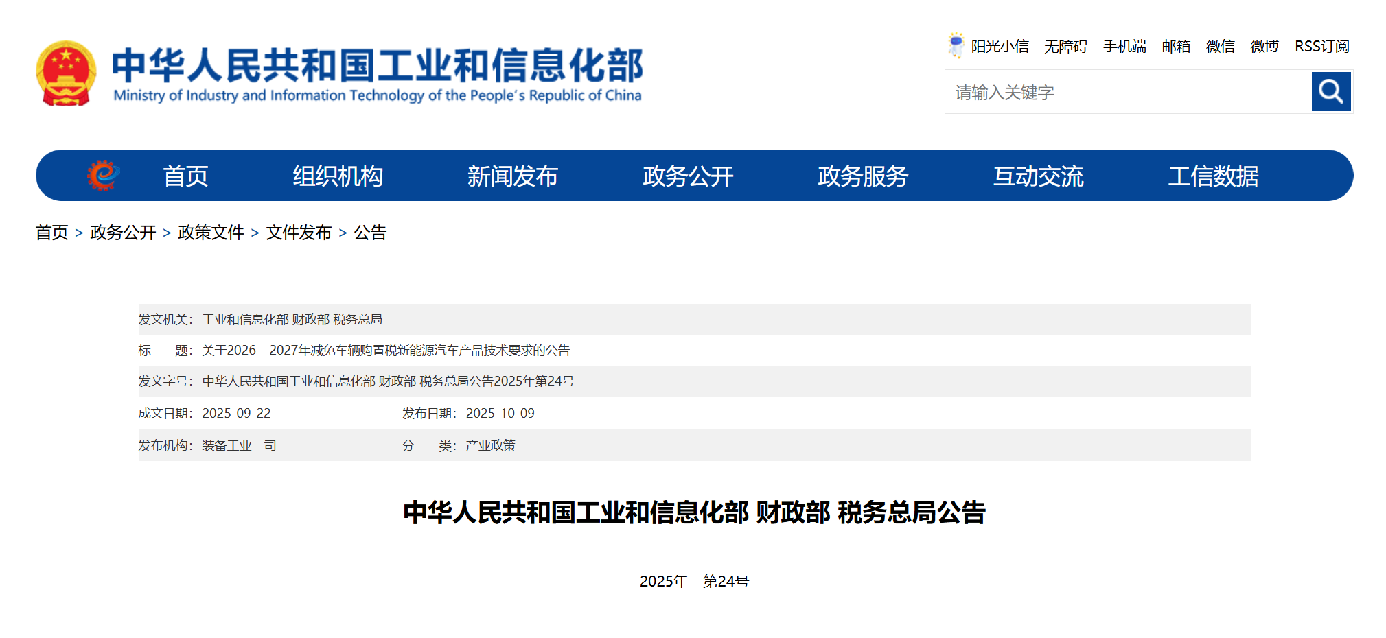Go to 新闻发布 section

(512, 176)
